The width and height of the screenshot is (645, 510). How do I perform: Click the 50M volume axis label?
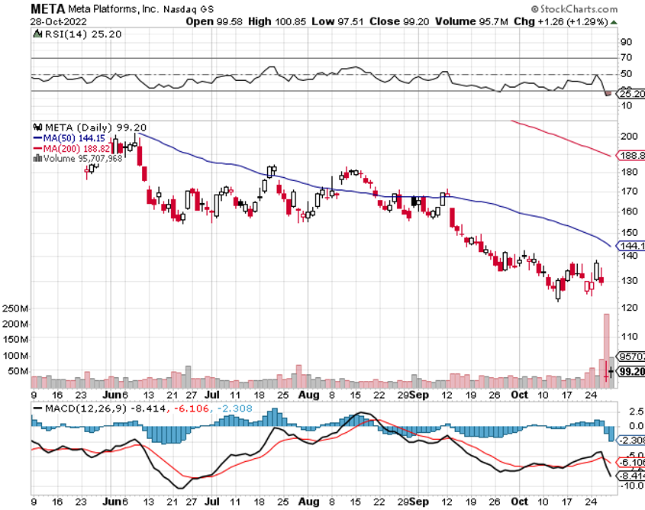[18, 371]
